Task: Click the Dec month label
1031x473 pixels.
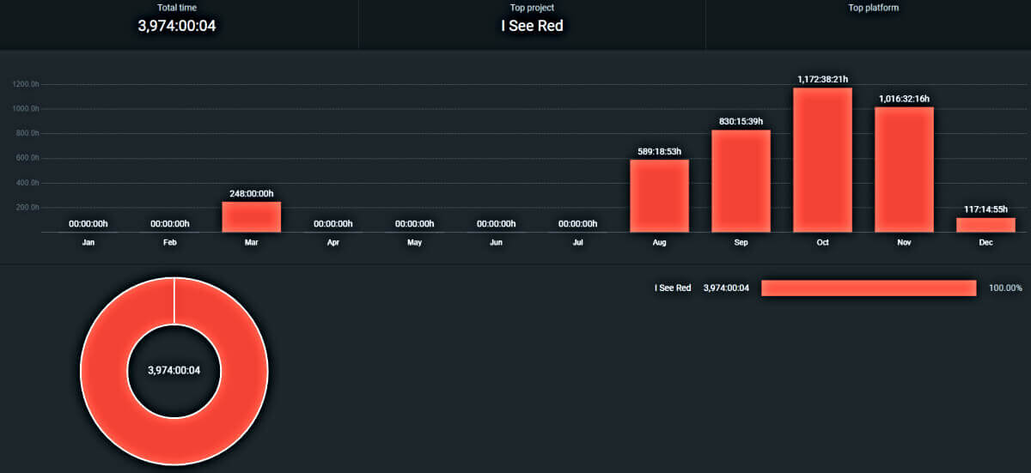Action: click(x=986, y=243)
